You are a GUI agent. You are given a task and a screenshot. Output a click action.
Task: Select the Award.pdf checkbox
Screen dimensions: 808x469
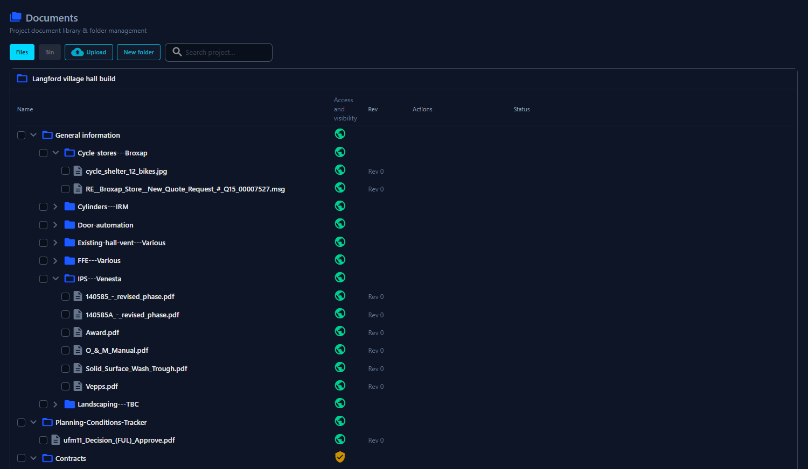pyautogui.click(x=66, y=332)
